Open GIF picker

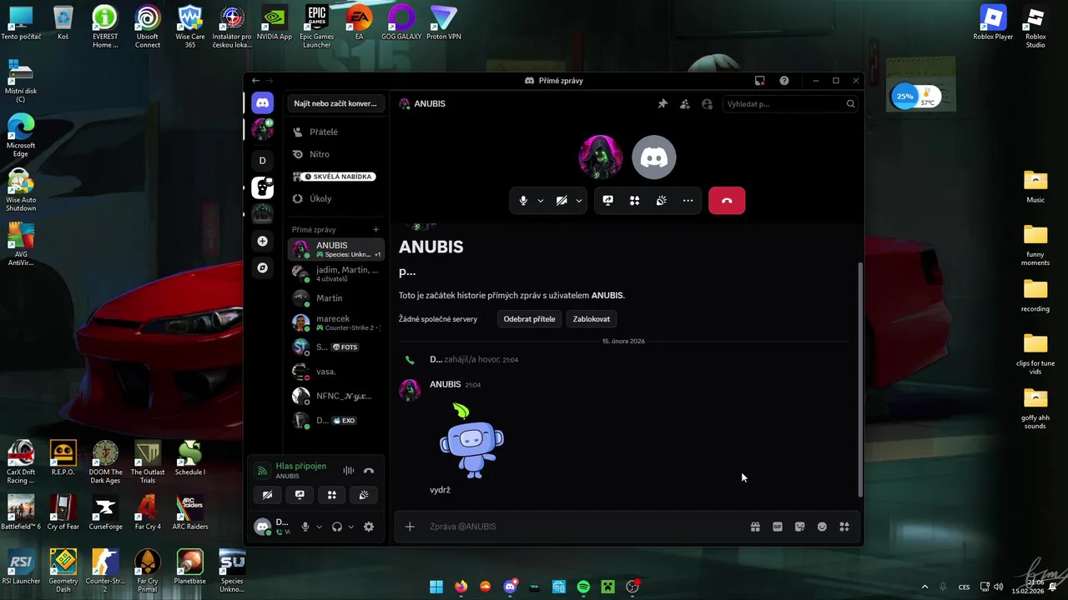point(778,527)
